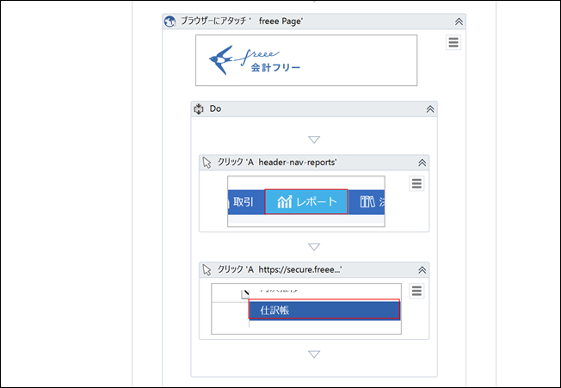Collapse the Do sequence container

[x=430, y=109]
